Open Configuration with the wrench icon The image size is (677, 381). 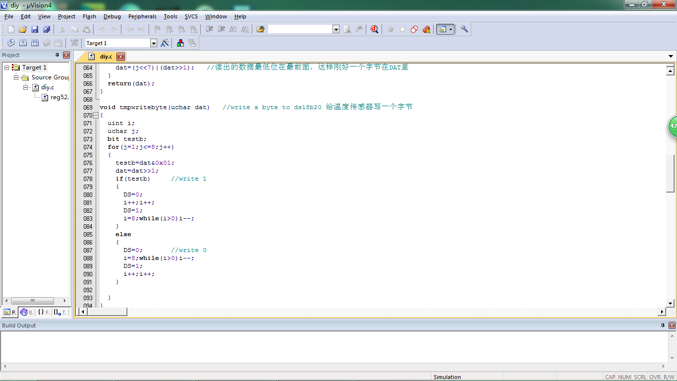(x=464, y=29)
